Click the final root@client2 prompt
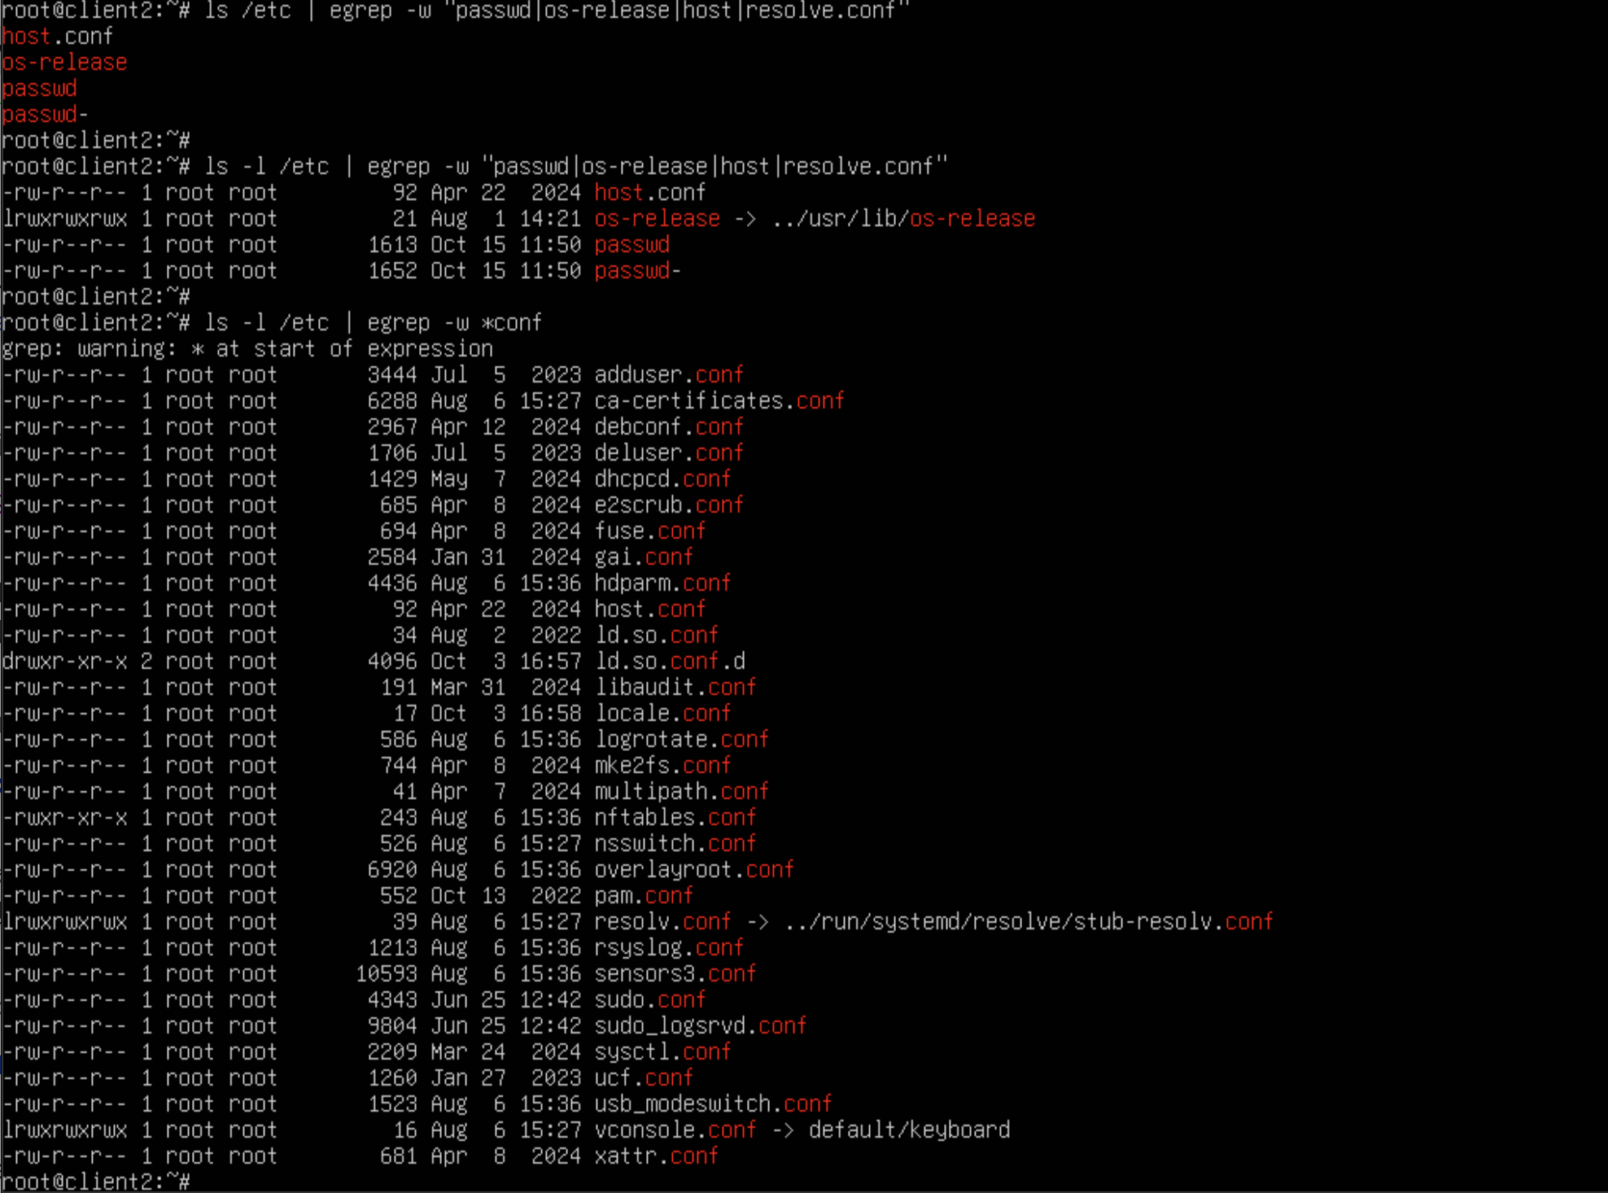1608x1193 pixels. (x=96, y=1181)
